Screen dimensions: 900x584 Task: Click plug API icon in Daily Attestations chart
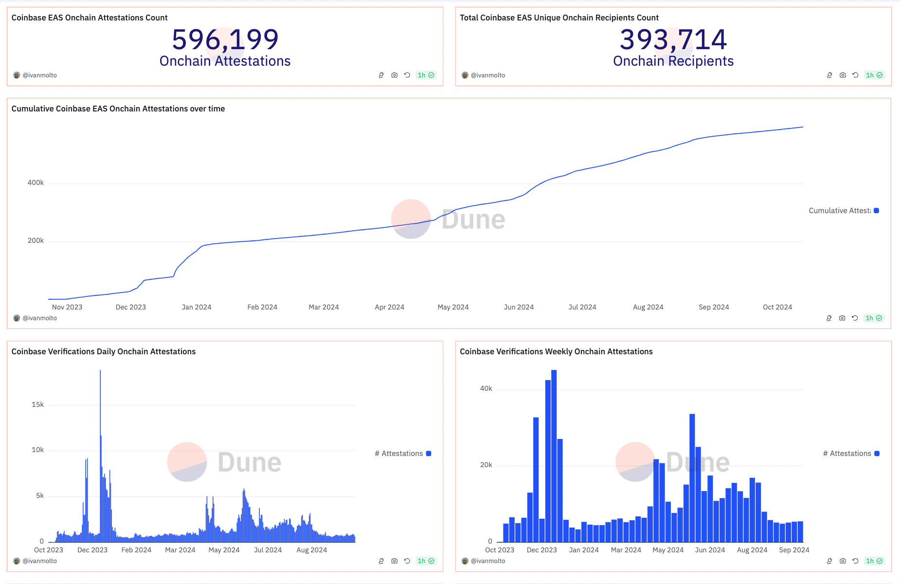(x=381, y=561)
